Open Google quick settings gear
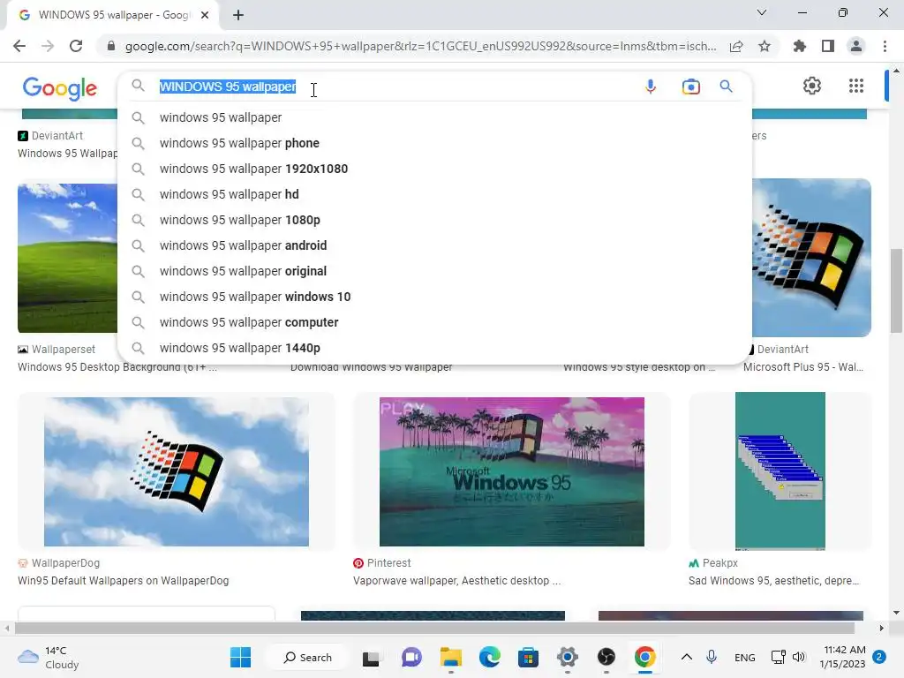 812,86
